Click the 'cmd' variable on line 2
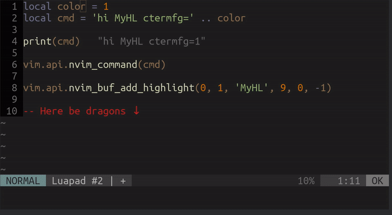 66,18
